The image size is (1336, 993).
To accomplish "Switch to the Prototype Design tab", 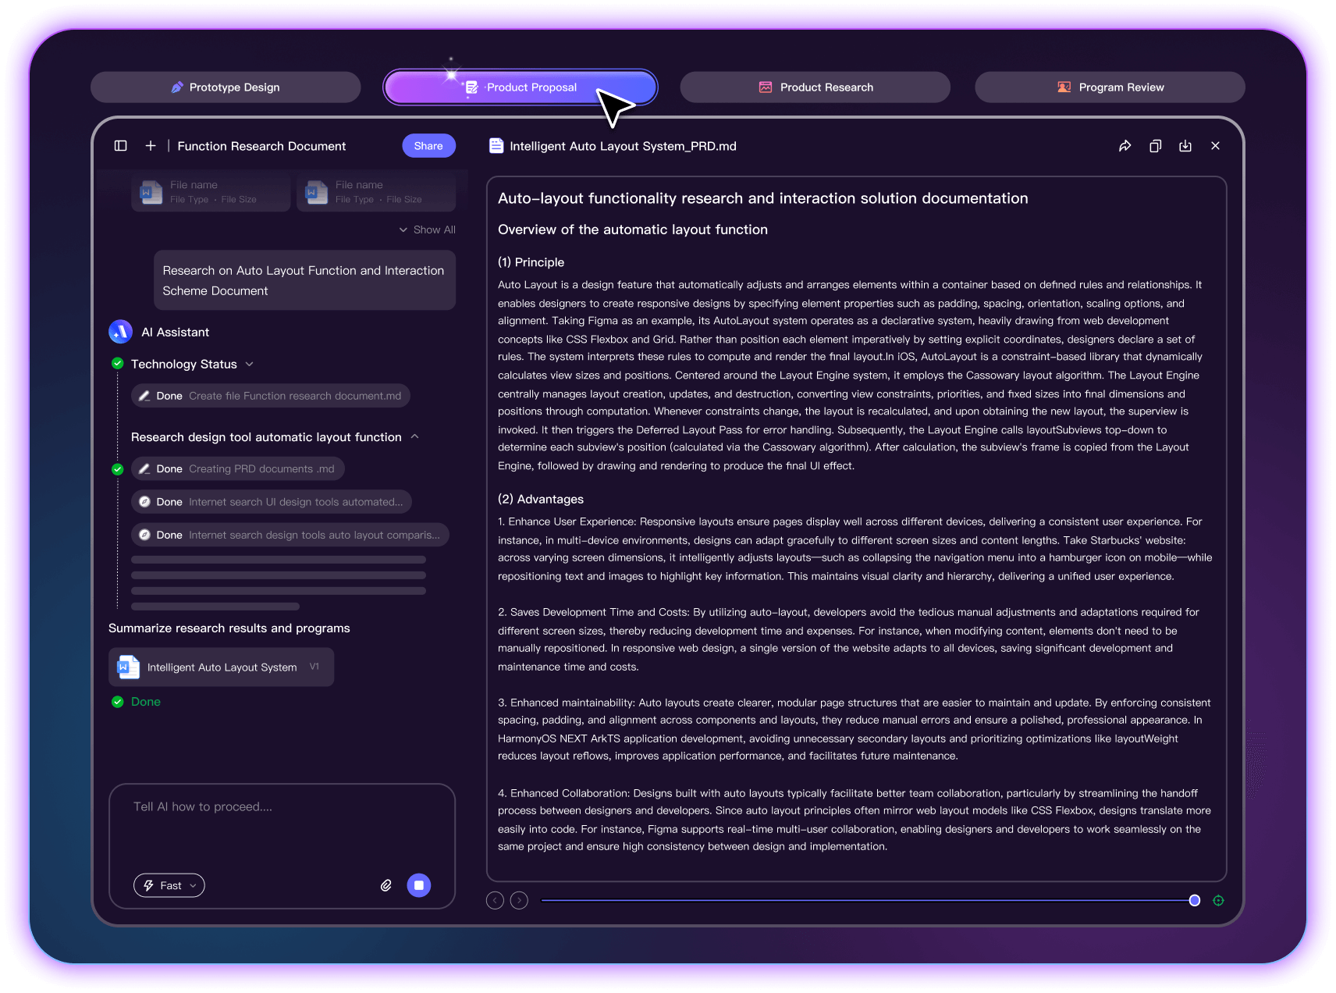I will click(x=226, y=87).
